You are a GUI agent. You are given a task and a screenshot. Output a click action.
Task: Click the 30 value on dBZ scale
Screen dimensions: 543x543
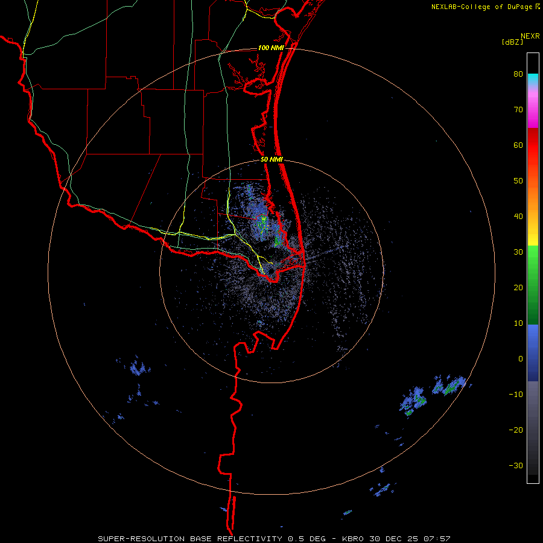518,252
